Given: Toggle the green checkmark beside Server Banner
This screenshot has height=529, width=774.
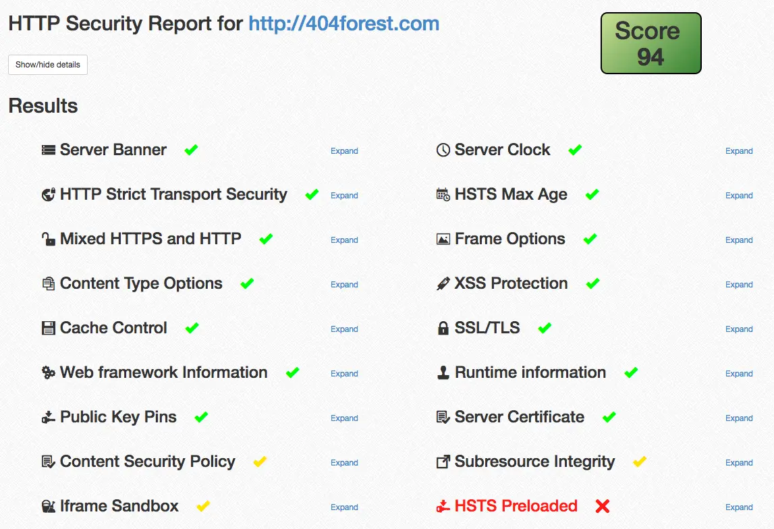Looking at the screenshot, I should pyautogui.click(x=190, y=150).
